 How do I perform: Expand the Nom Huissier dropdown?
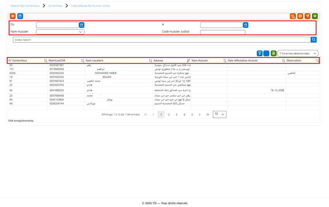click(x=80, y=32)
